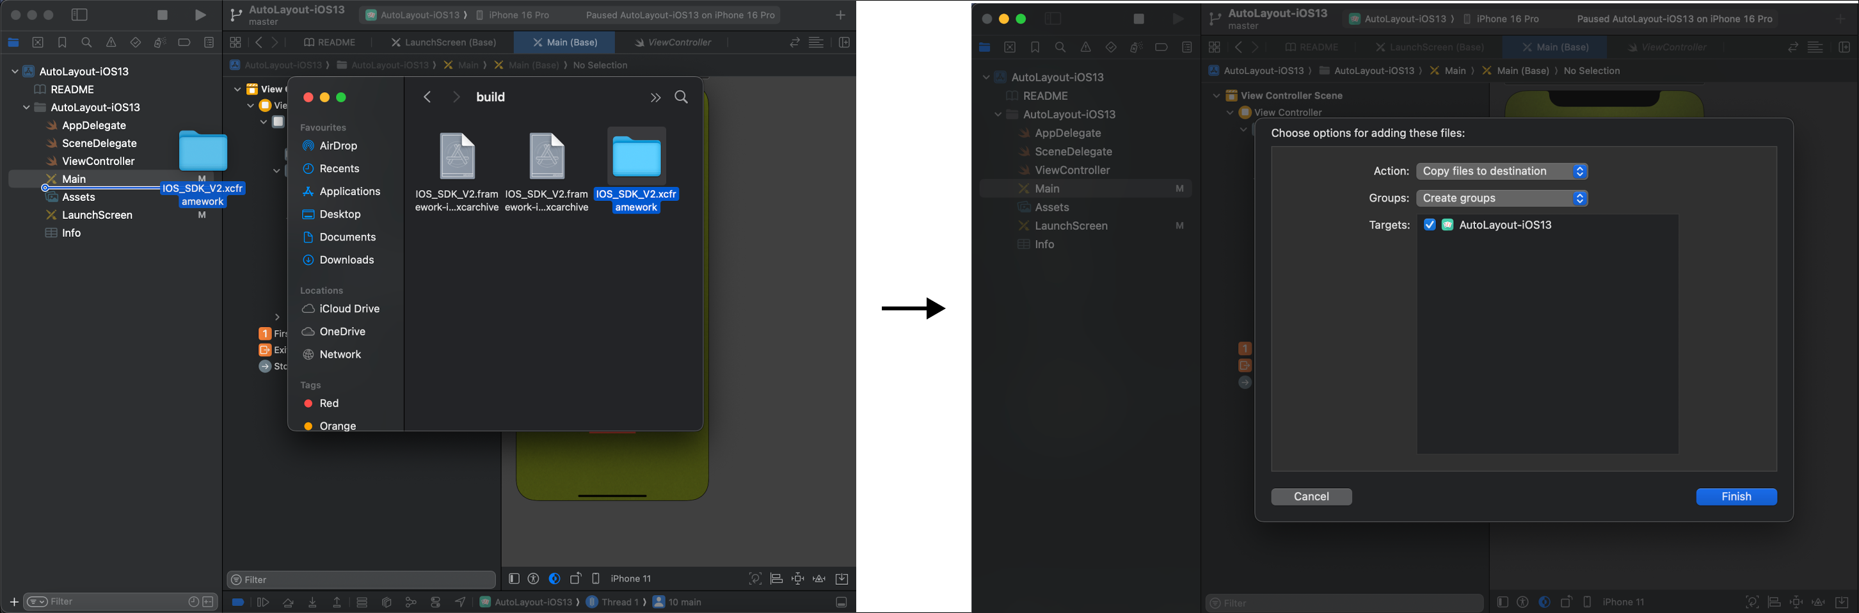Open Report navigator in Xcode behind Finder
The height and width of the screenshot is (613, 1859).
209,42
